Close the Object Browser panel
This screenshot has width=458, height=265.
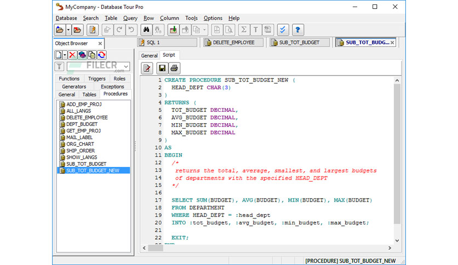[100, 43]
